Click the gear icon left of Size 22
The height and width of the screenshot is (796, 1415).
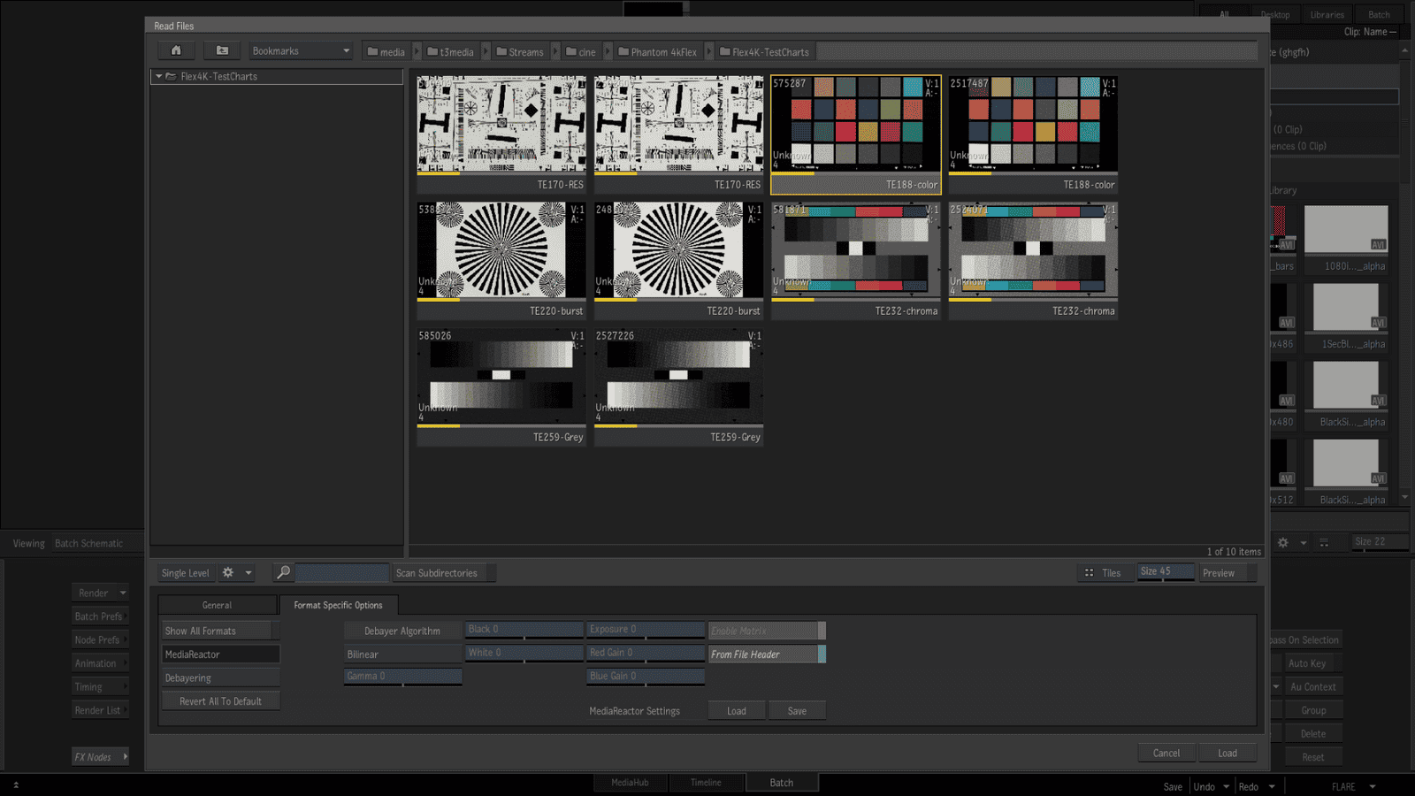coord(1282,542)
